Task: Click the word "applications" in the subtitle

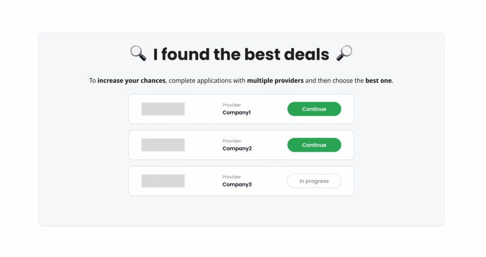Action: 215,80
